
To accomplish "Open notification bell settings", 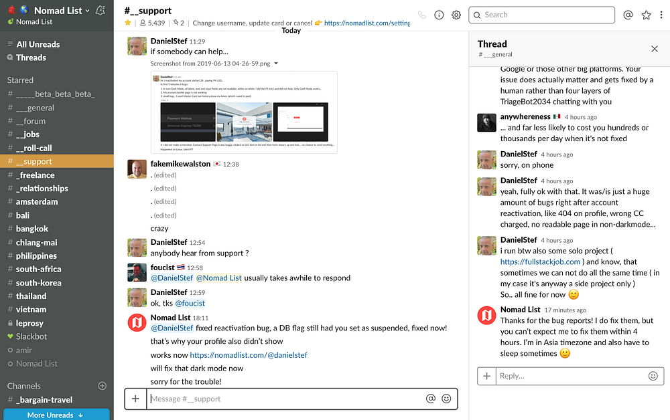I will 100,10.
